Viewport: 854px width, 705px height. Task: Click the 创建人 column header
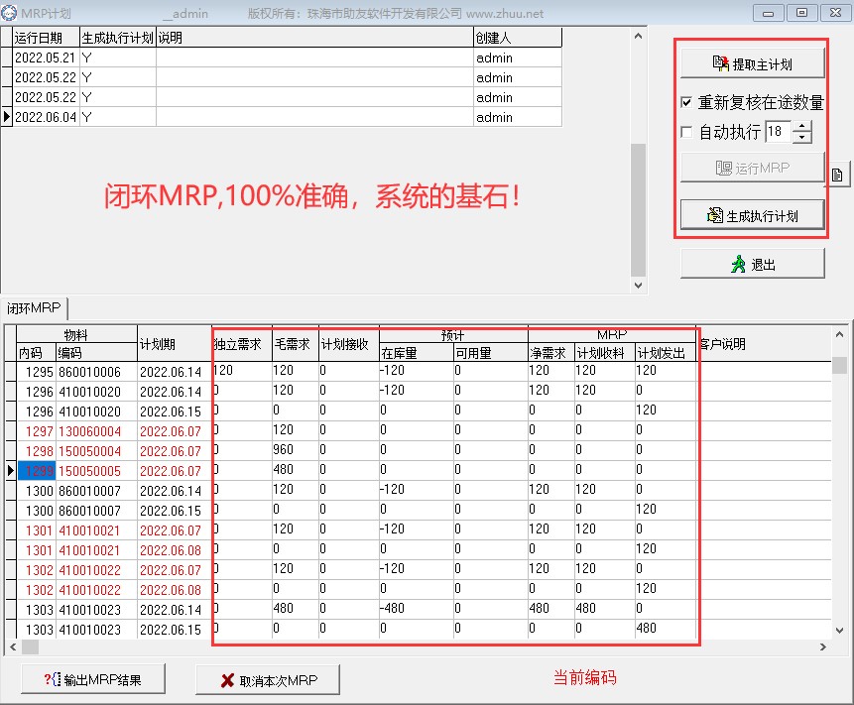(518, 38)
